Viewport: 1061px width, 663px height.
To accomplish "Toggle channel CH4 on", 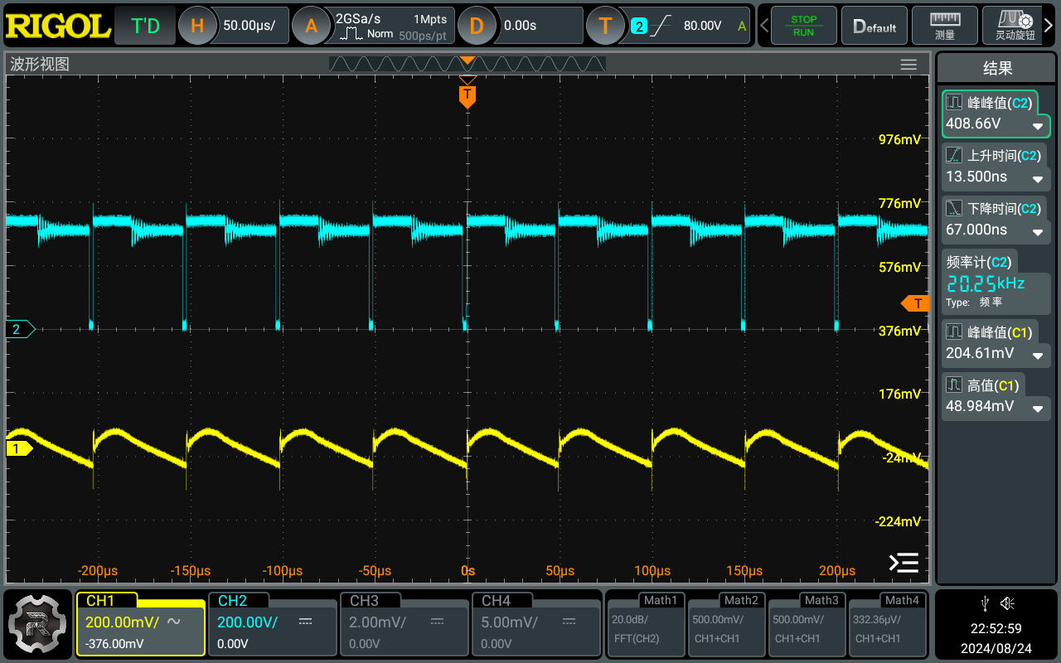I will [535, 623].
